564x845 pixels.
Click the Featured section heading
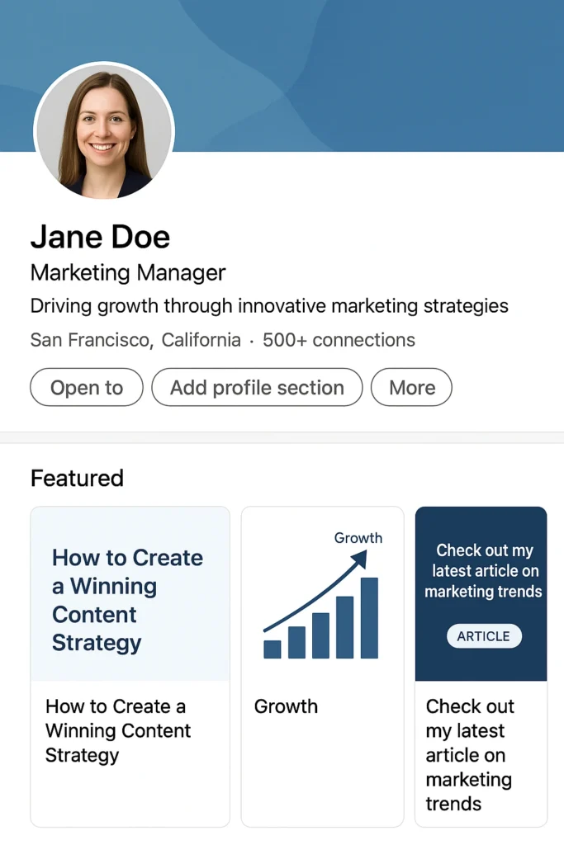pyautogui.click(x=77, y=478)
